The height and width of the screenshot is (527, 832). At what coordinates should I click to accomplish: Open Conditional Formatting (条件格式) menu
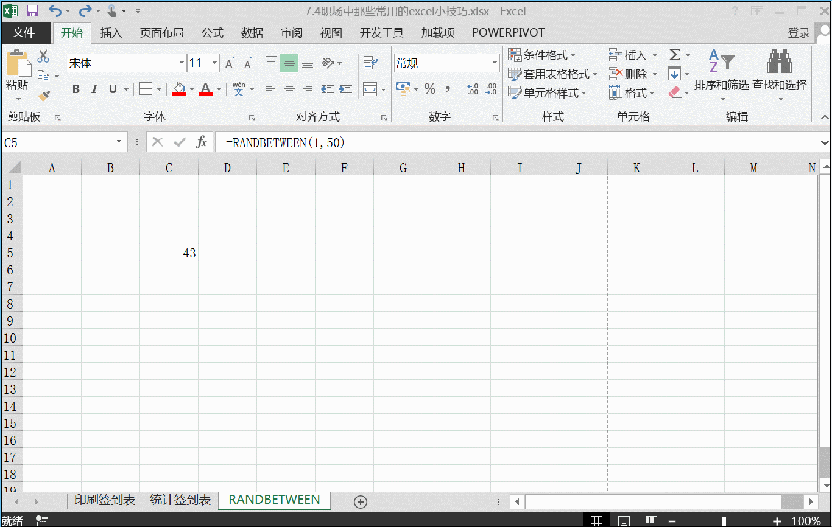pos(542,55)
